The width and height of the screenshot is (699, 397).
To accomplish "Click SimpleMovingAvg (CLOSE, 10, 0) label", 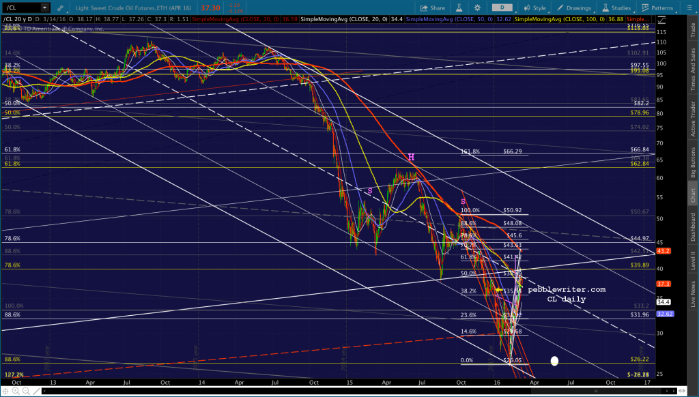I will pyautogui.click(x=236, y=20).
